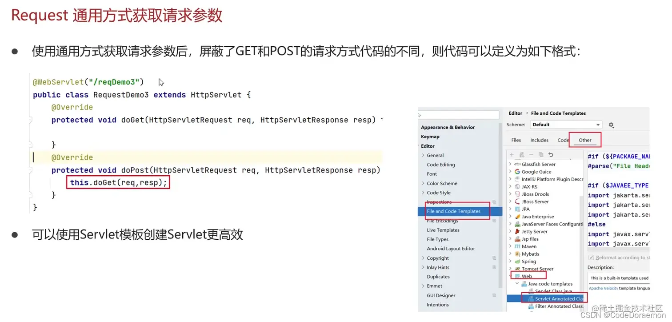This screenshot has height=322, width=672.
Task: Click the template code editor area
Action: pos(618,200)
